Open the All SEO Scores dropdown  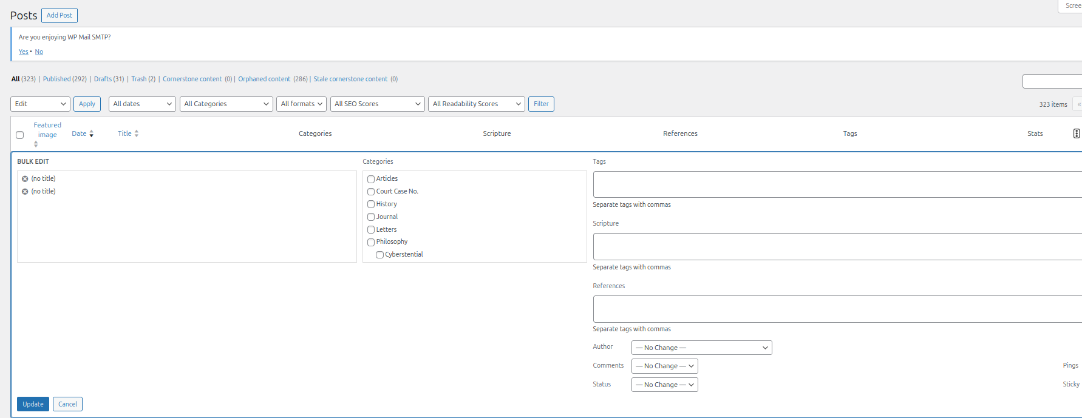tap(378, 104)
